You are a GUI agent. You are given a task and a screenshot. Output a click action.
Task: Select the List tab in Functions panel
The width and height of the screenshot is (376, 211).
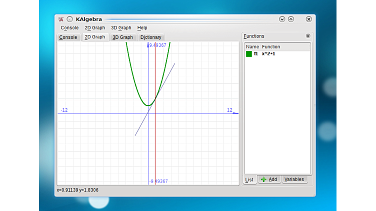pyautogui.click(x=249, y=180)
